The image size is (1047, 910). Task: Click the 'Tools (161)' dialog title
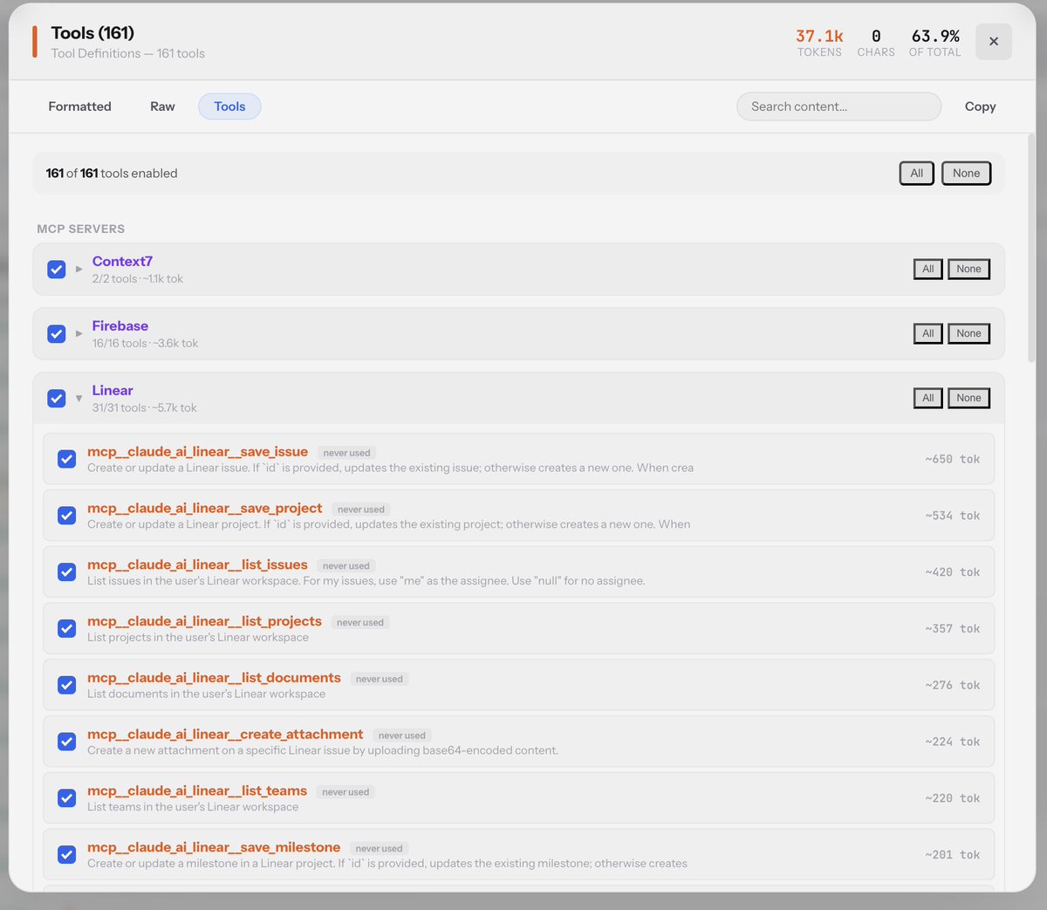click(92, 33)
